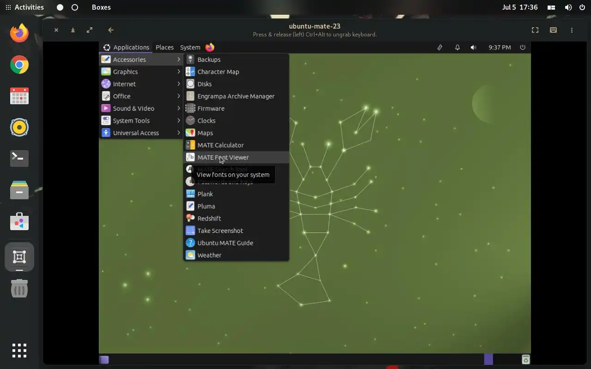The width and height of the screenshot is (591, 369).
Task: Open Backups from the Accessories submenu
Action: tap(236, 60)
